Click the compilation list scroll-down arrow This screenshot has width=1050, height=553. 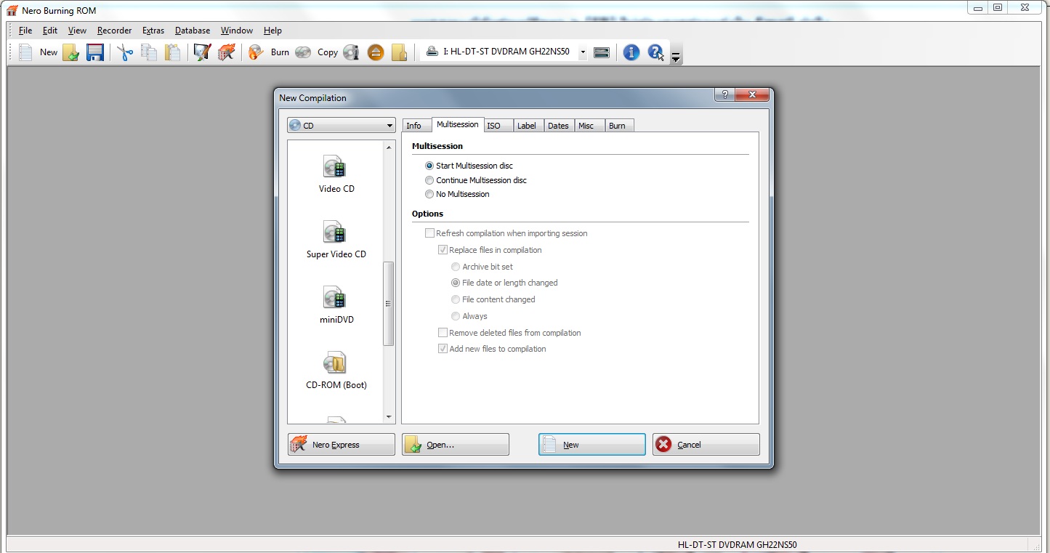pyautogui.click(x=389, y=417)
